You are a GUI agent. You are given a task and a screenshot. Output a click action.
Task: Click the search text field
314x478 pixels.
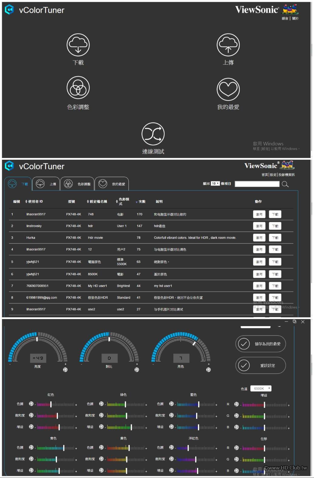click(x=257, y=184)
